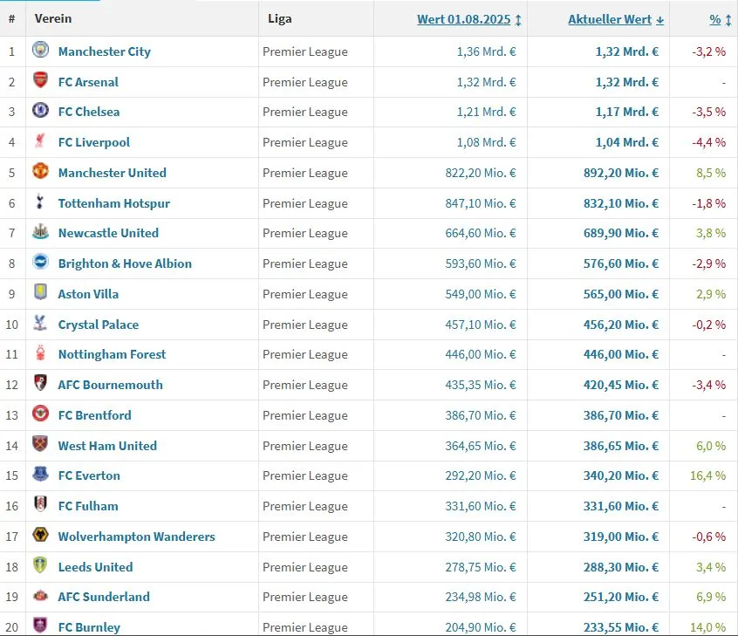Click the FC Chelsea club crest

[40, 110]
